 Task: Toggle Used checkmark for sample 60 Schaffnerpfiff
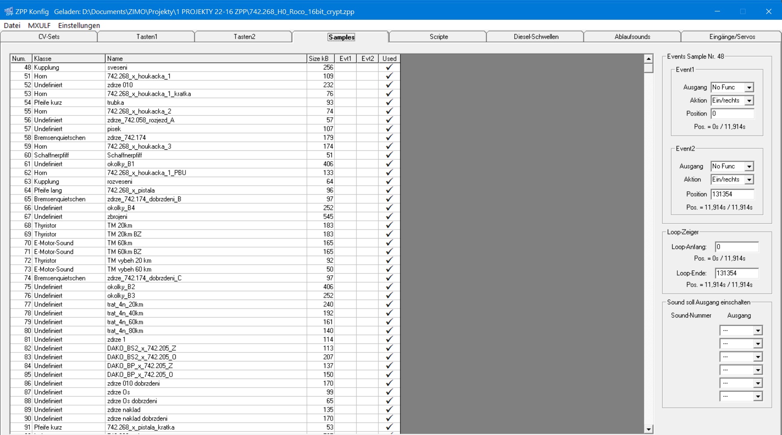[389, 155]
